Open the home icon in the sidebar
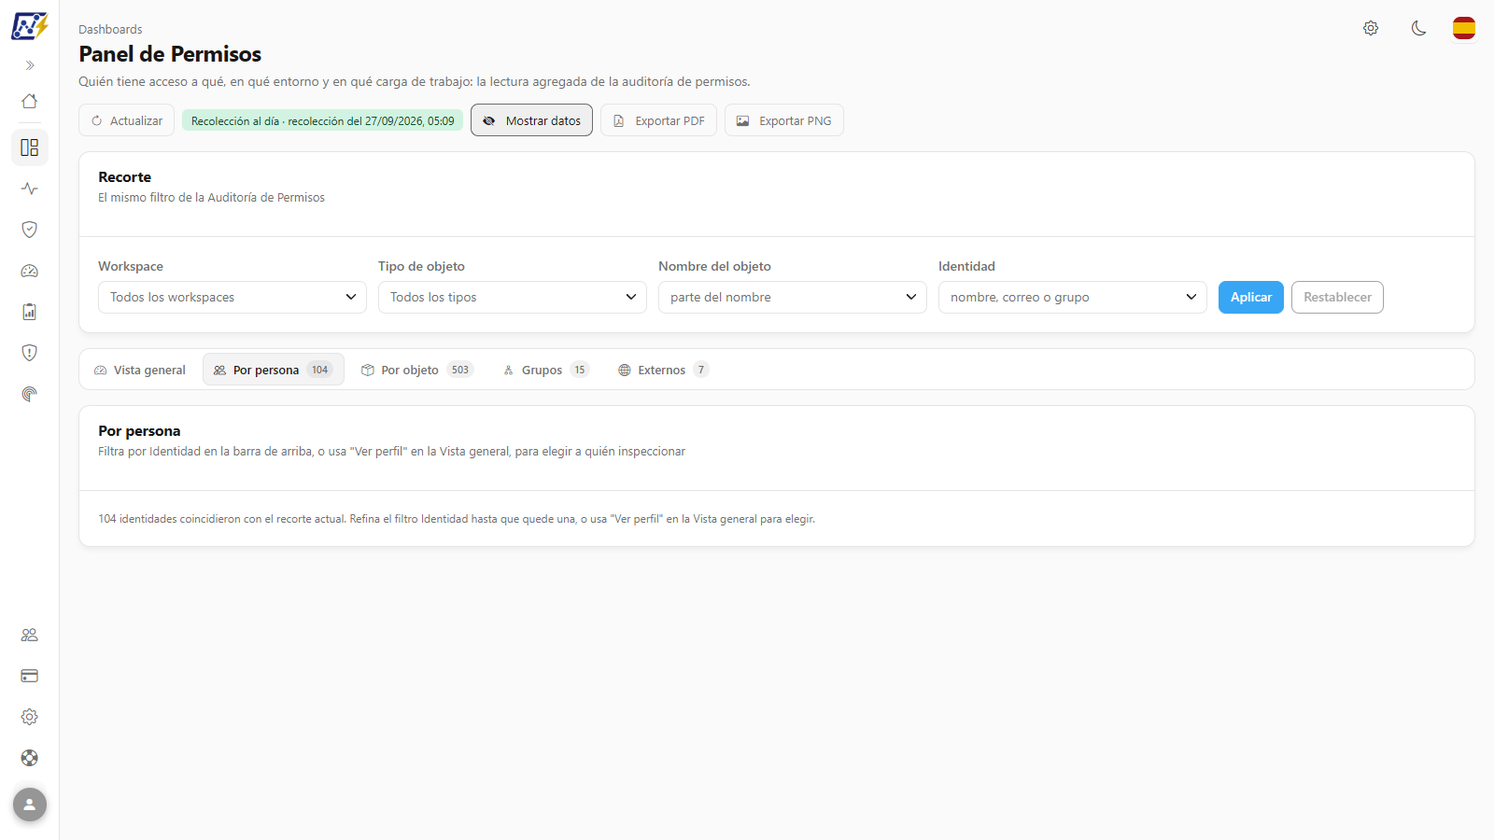The image size is (1494, 840). click(30, 101)
